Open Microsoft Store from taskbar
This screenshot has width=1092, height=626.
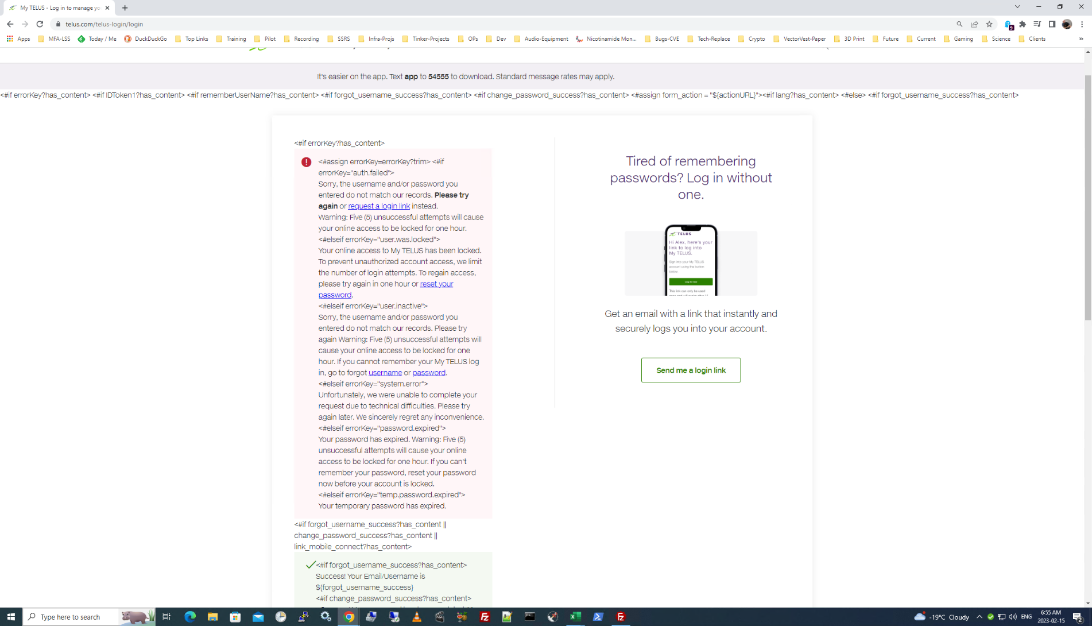coord(235,617)
